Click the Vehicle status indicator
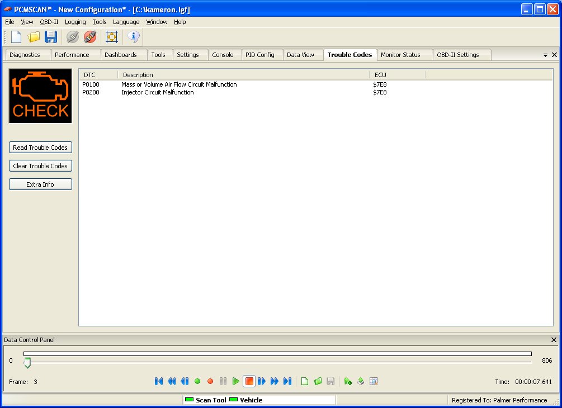 pos(246,400)
